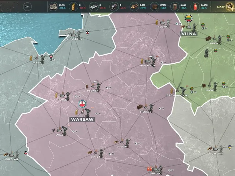
Task: Select the infantry unit at Konigsberg
Action: [79, 35]
